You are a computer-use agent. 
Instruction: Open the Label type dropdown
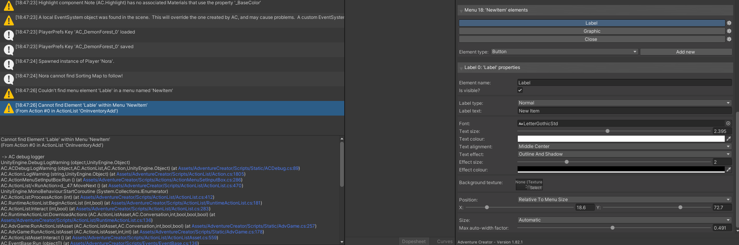(624, 103)
